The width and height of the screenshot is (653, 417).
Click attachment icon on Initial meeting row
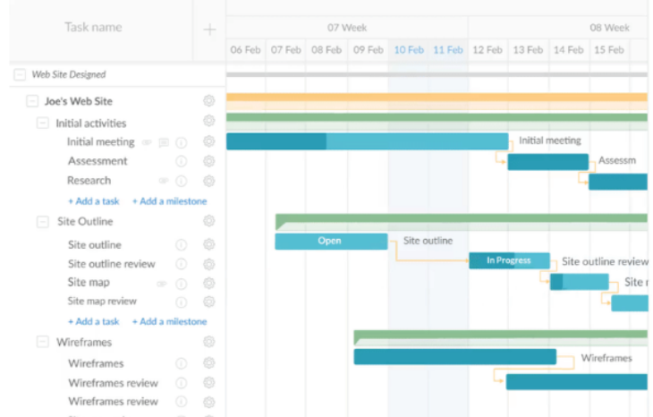[147, 142]
